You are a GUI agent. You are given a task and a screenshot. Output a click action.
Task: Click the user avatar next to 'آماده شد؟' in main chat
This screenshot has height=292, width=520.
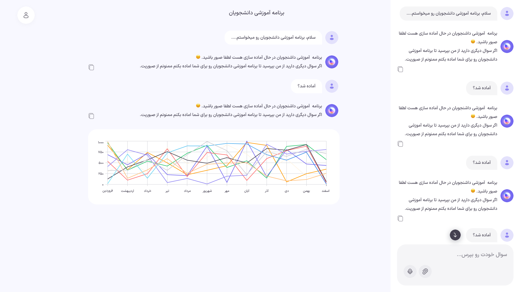point(332,86)
